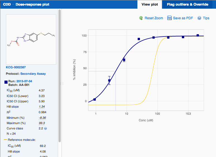216x157 pixels.
Task: Click the Save as PDF disk icon
Action: [x=169, y=18]
